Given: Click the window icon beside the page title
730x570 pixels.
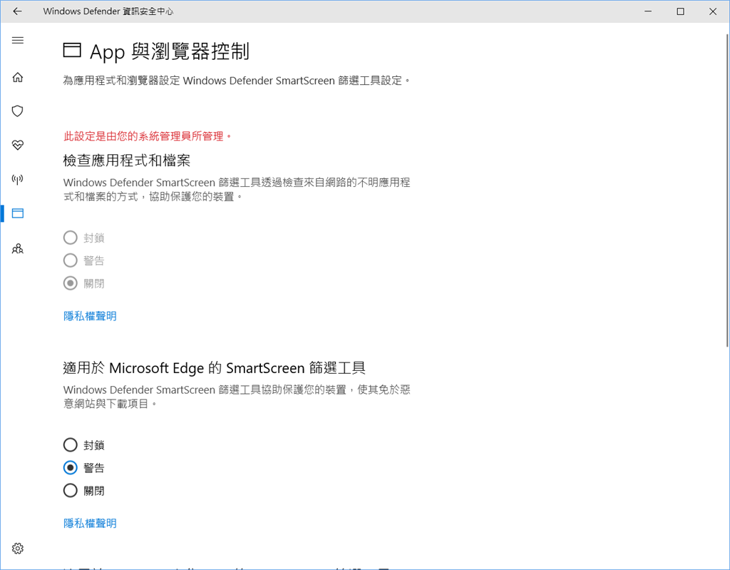Looking at the screenshot, I should coord(72,51).
